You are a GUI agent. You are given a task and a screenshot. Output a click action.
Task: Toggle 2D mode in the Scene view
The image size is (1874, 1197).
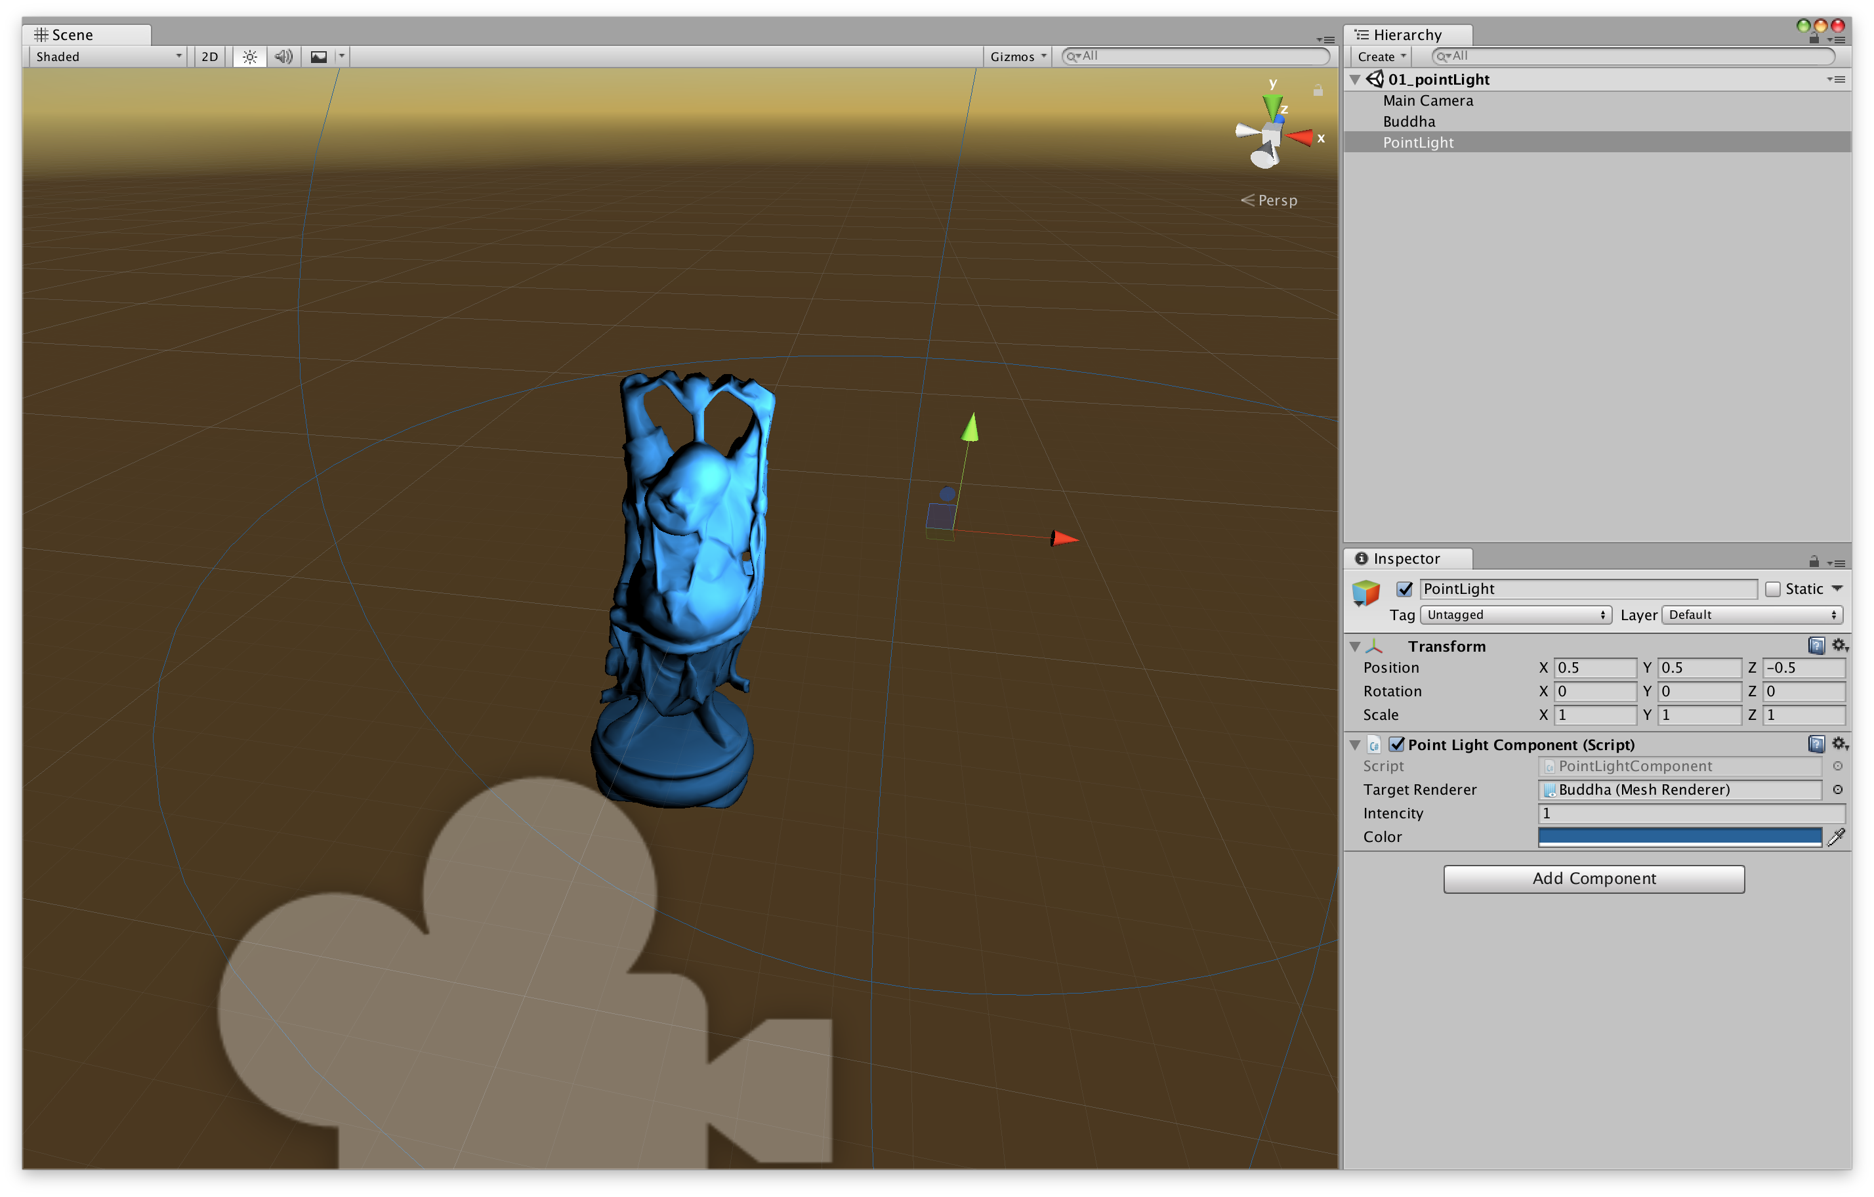coord(209,55)
